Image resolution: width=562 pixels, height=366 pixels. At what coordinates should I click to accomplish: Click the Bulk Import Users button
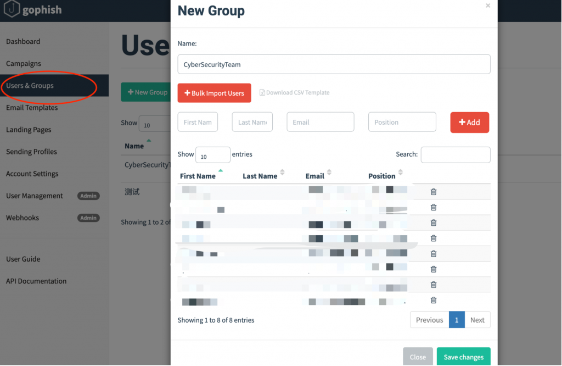point(214,93)
